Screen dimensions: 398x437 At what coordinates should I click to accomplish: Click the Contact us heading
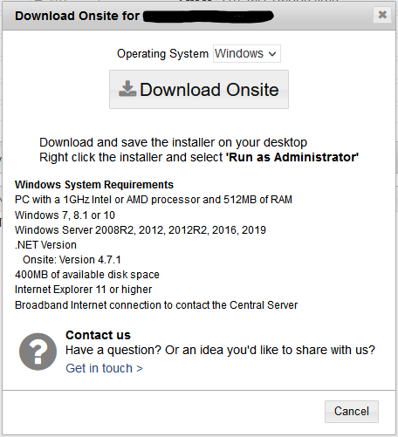(98, 335)
